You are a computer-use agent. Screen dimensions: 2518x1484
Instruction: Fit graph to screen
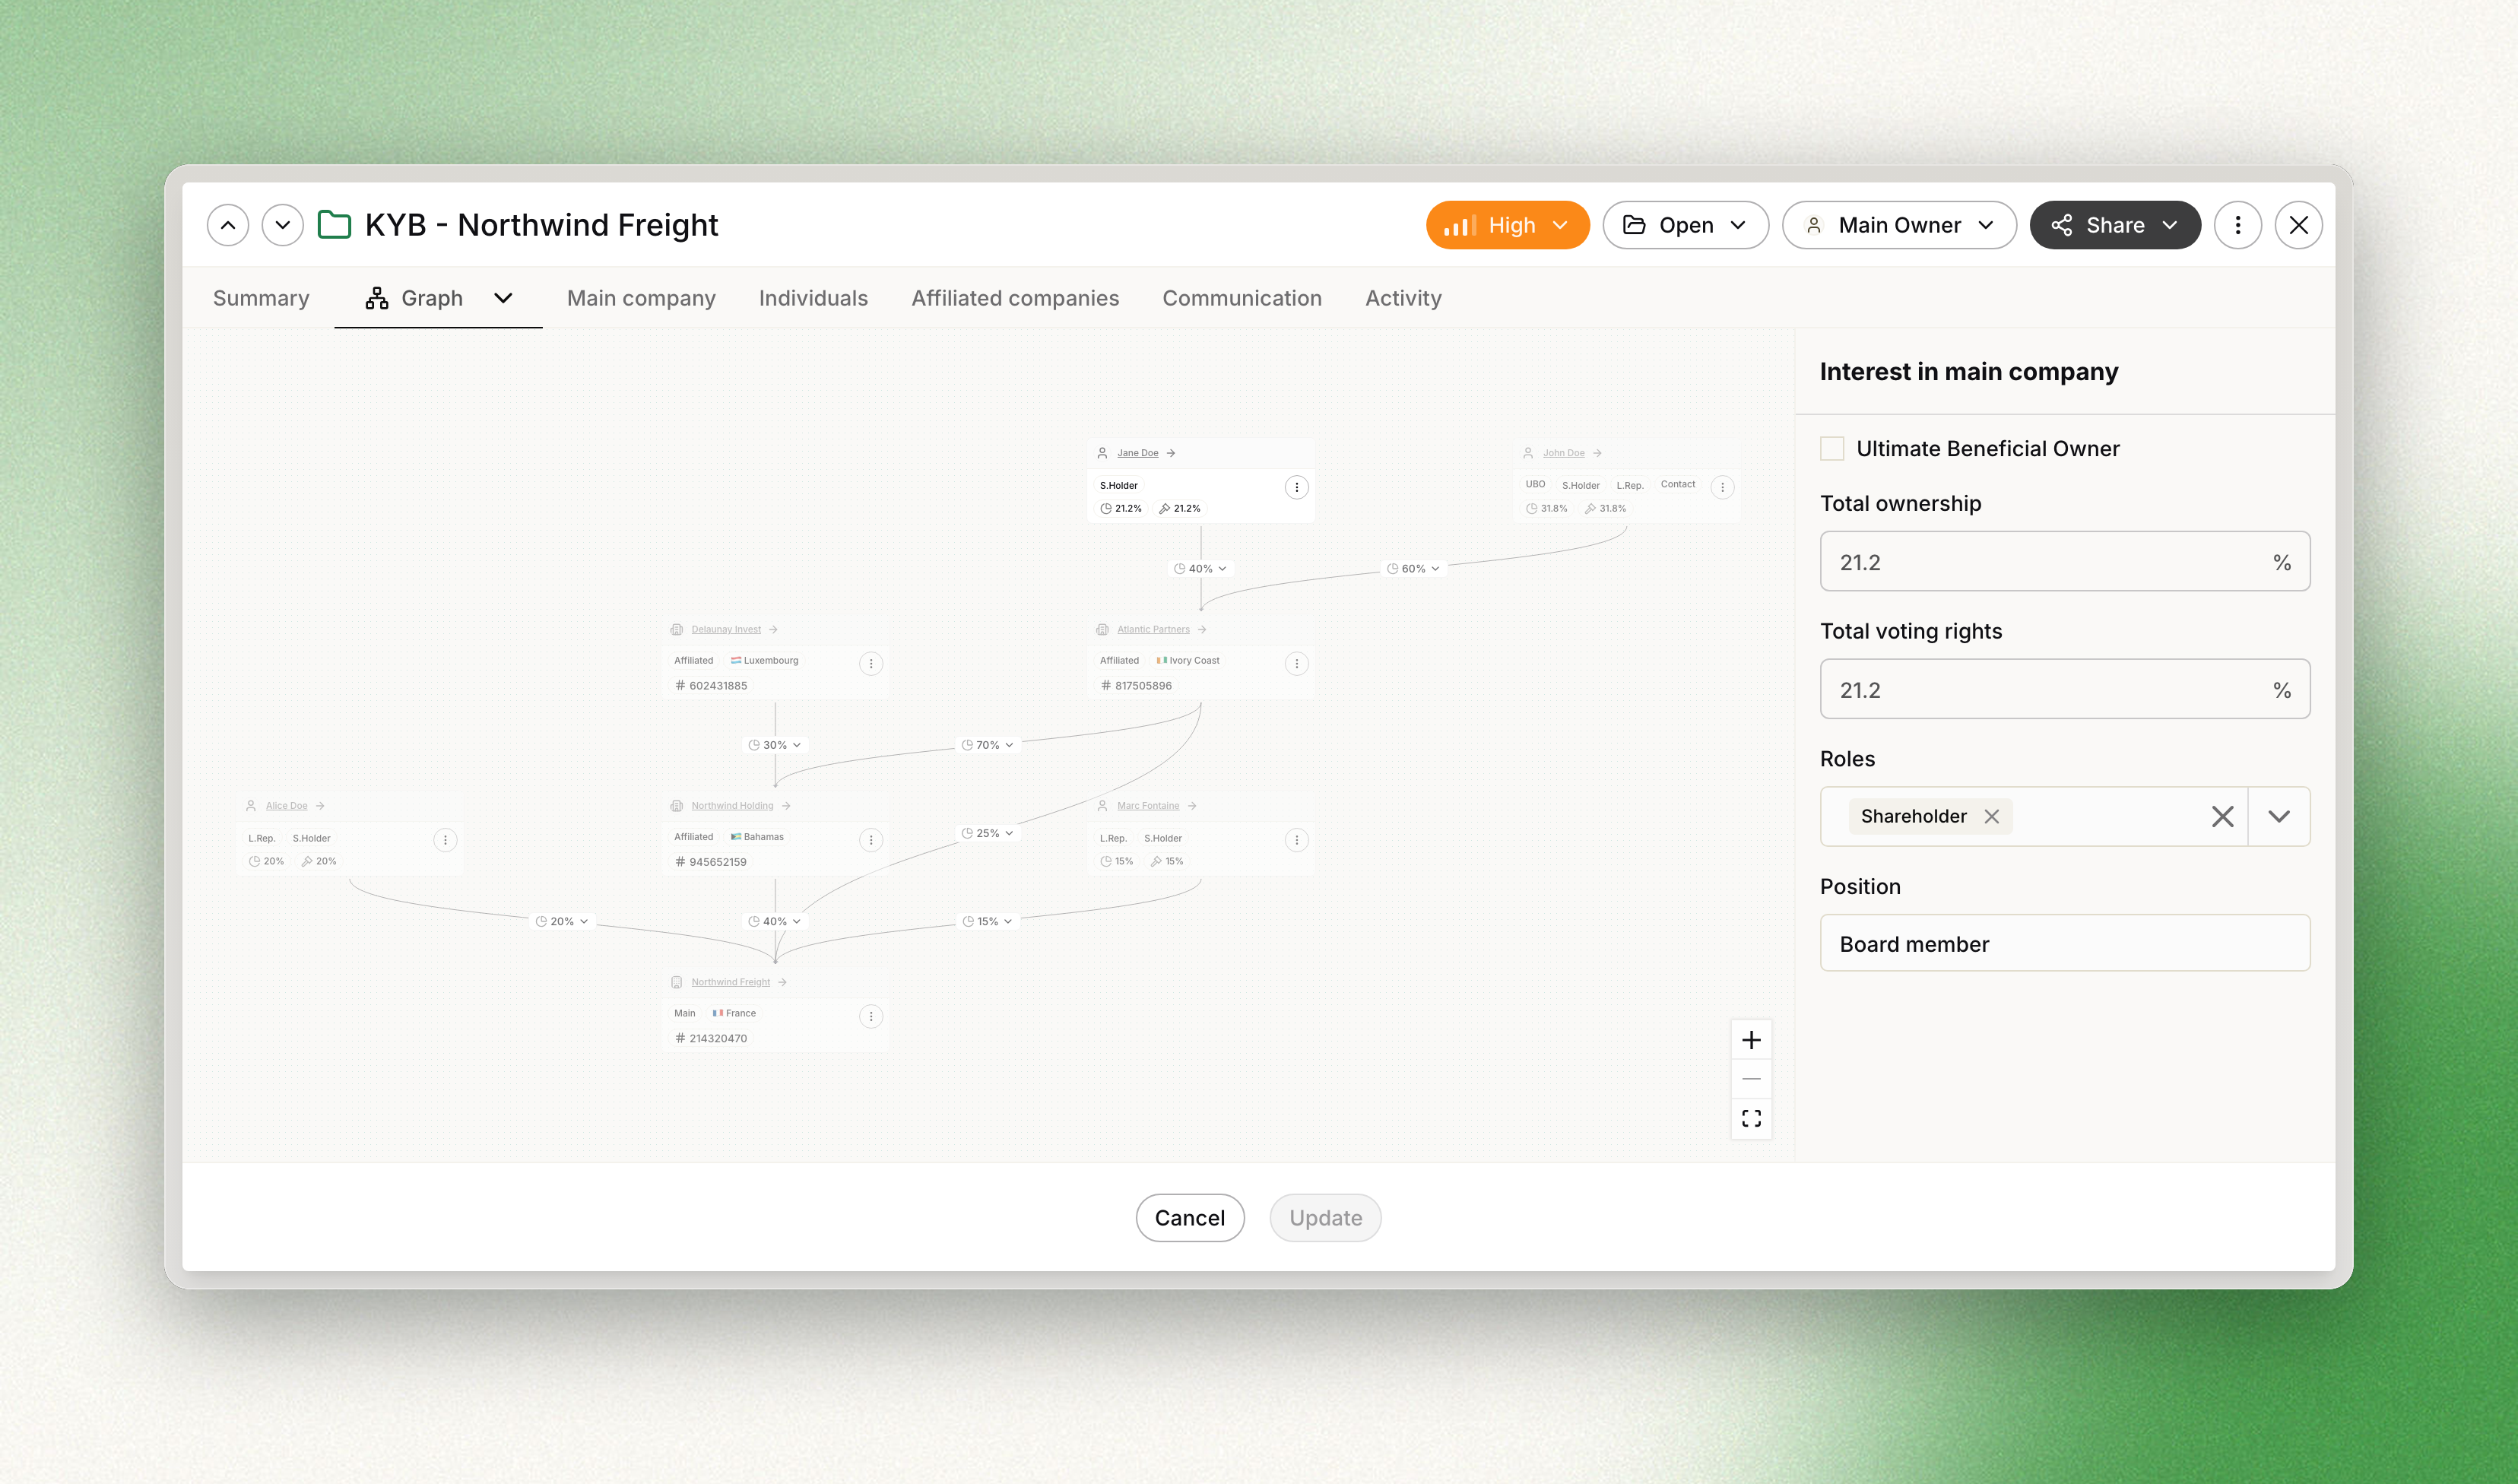coord(1751,1118)
